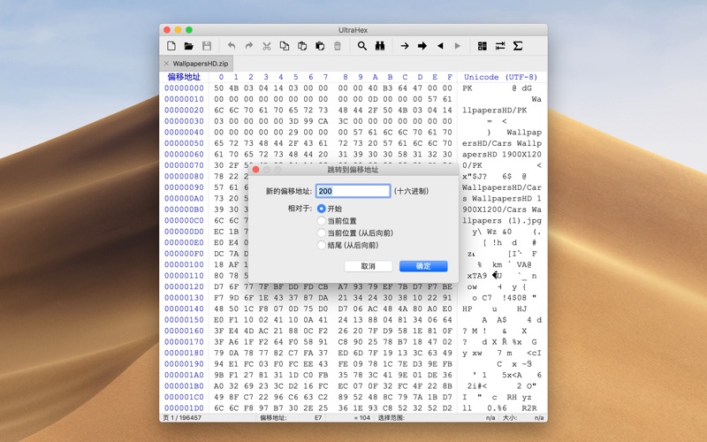Click the decoded text 'ersHD/Cars Wallp'
707x442 pixels.
pyautogui.click(x=502, y=143)
